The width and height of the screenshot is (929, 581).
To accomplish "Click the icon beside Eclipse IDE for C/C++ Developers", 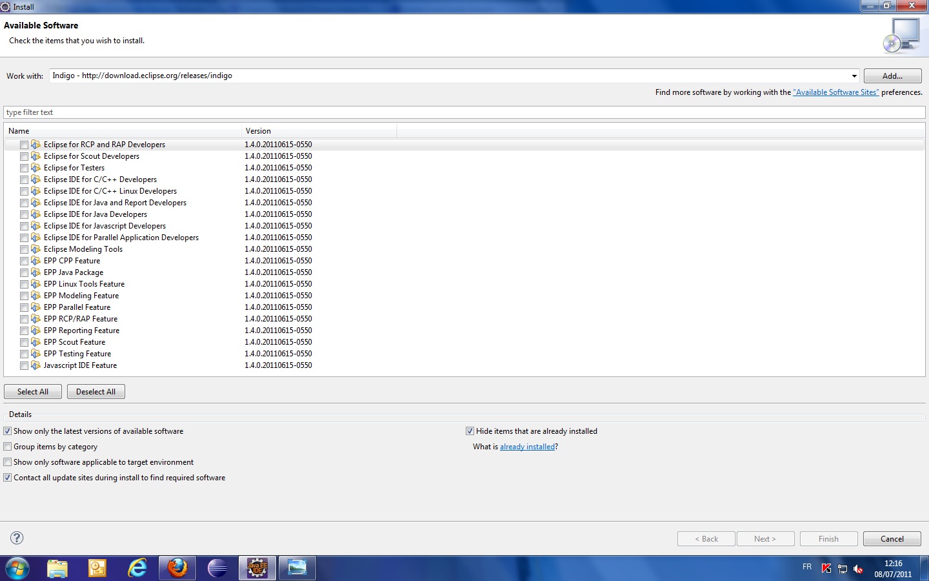I will (36, 179).
